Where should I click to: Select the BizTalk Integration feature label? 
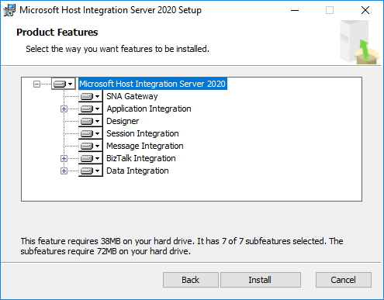(141, 158)
